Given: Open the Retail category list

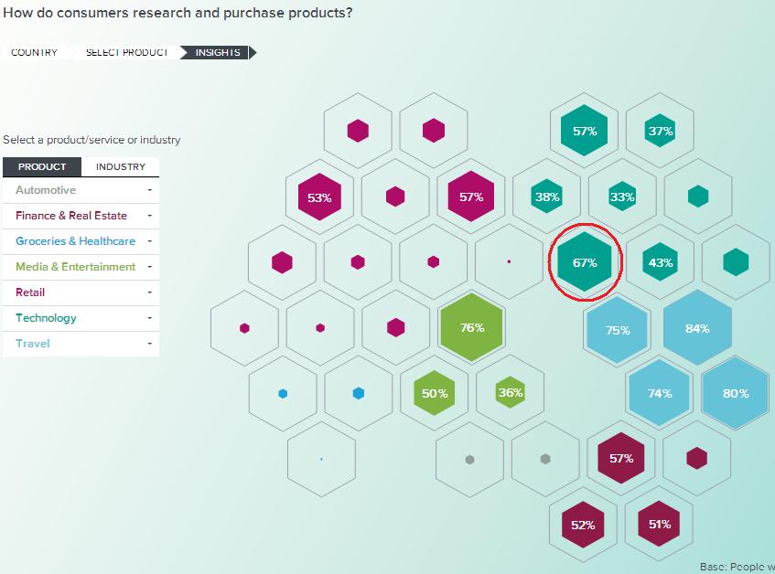Looking at the screenshot, I should (81, 292).
